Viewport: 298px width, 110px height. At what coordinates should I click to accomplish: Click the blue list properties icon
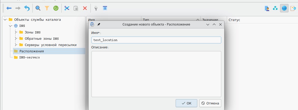105,8
